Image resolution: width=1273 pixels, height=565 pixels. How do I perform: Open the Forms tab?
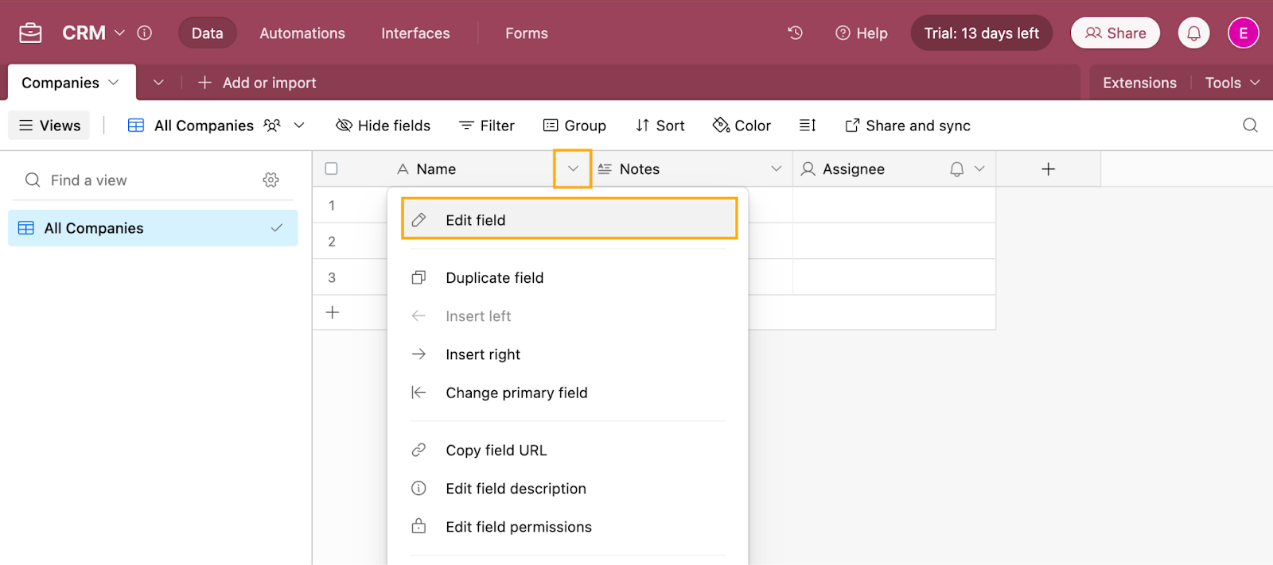(527, 33)
